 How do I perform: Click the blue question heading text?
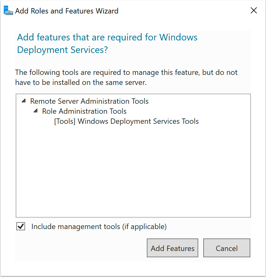tap(107, 43)
